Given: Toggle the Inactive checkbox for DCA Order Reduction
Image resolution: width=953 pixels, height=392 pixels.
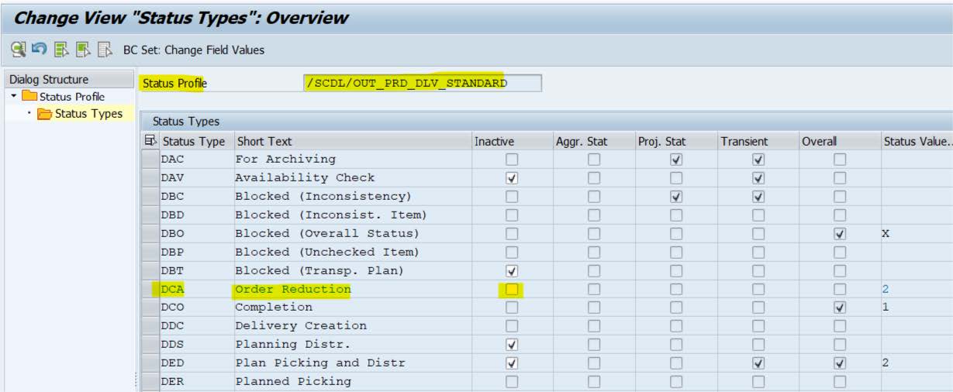Looking at the screenshot, I should [x=511, y=289].
